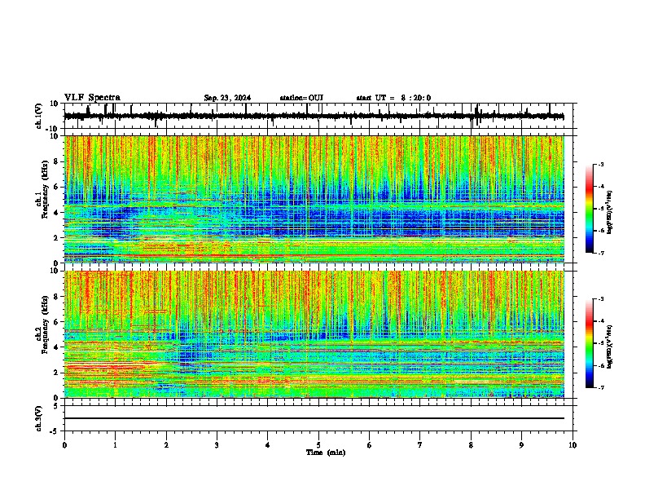Viewport: 645px width, 499px height.
Task: Click the time axis tick label "3"
Action: coord(217,445)
